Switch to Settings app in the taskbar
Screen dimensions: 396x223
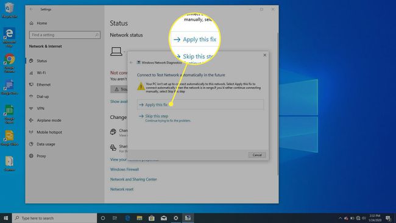tap(176, 218)
